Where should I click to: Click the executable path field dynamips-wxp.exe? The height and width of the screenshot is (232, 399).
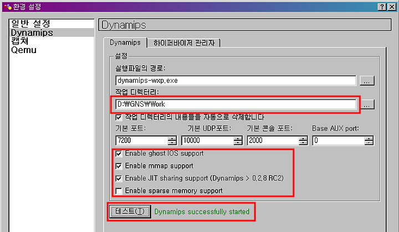pos(236,81)
